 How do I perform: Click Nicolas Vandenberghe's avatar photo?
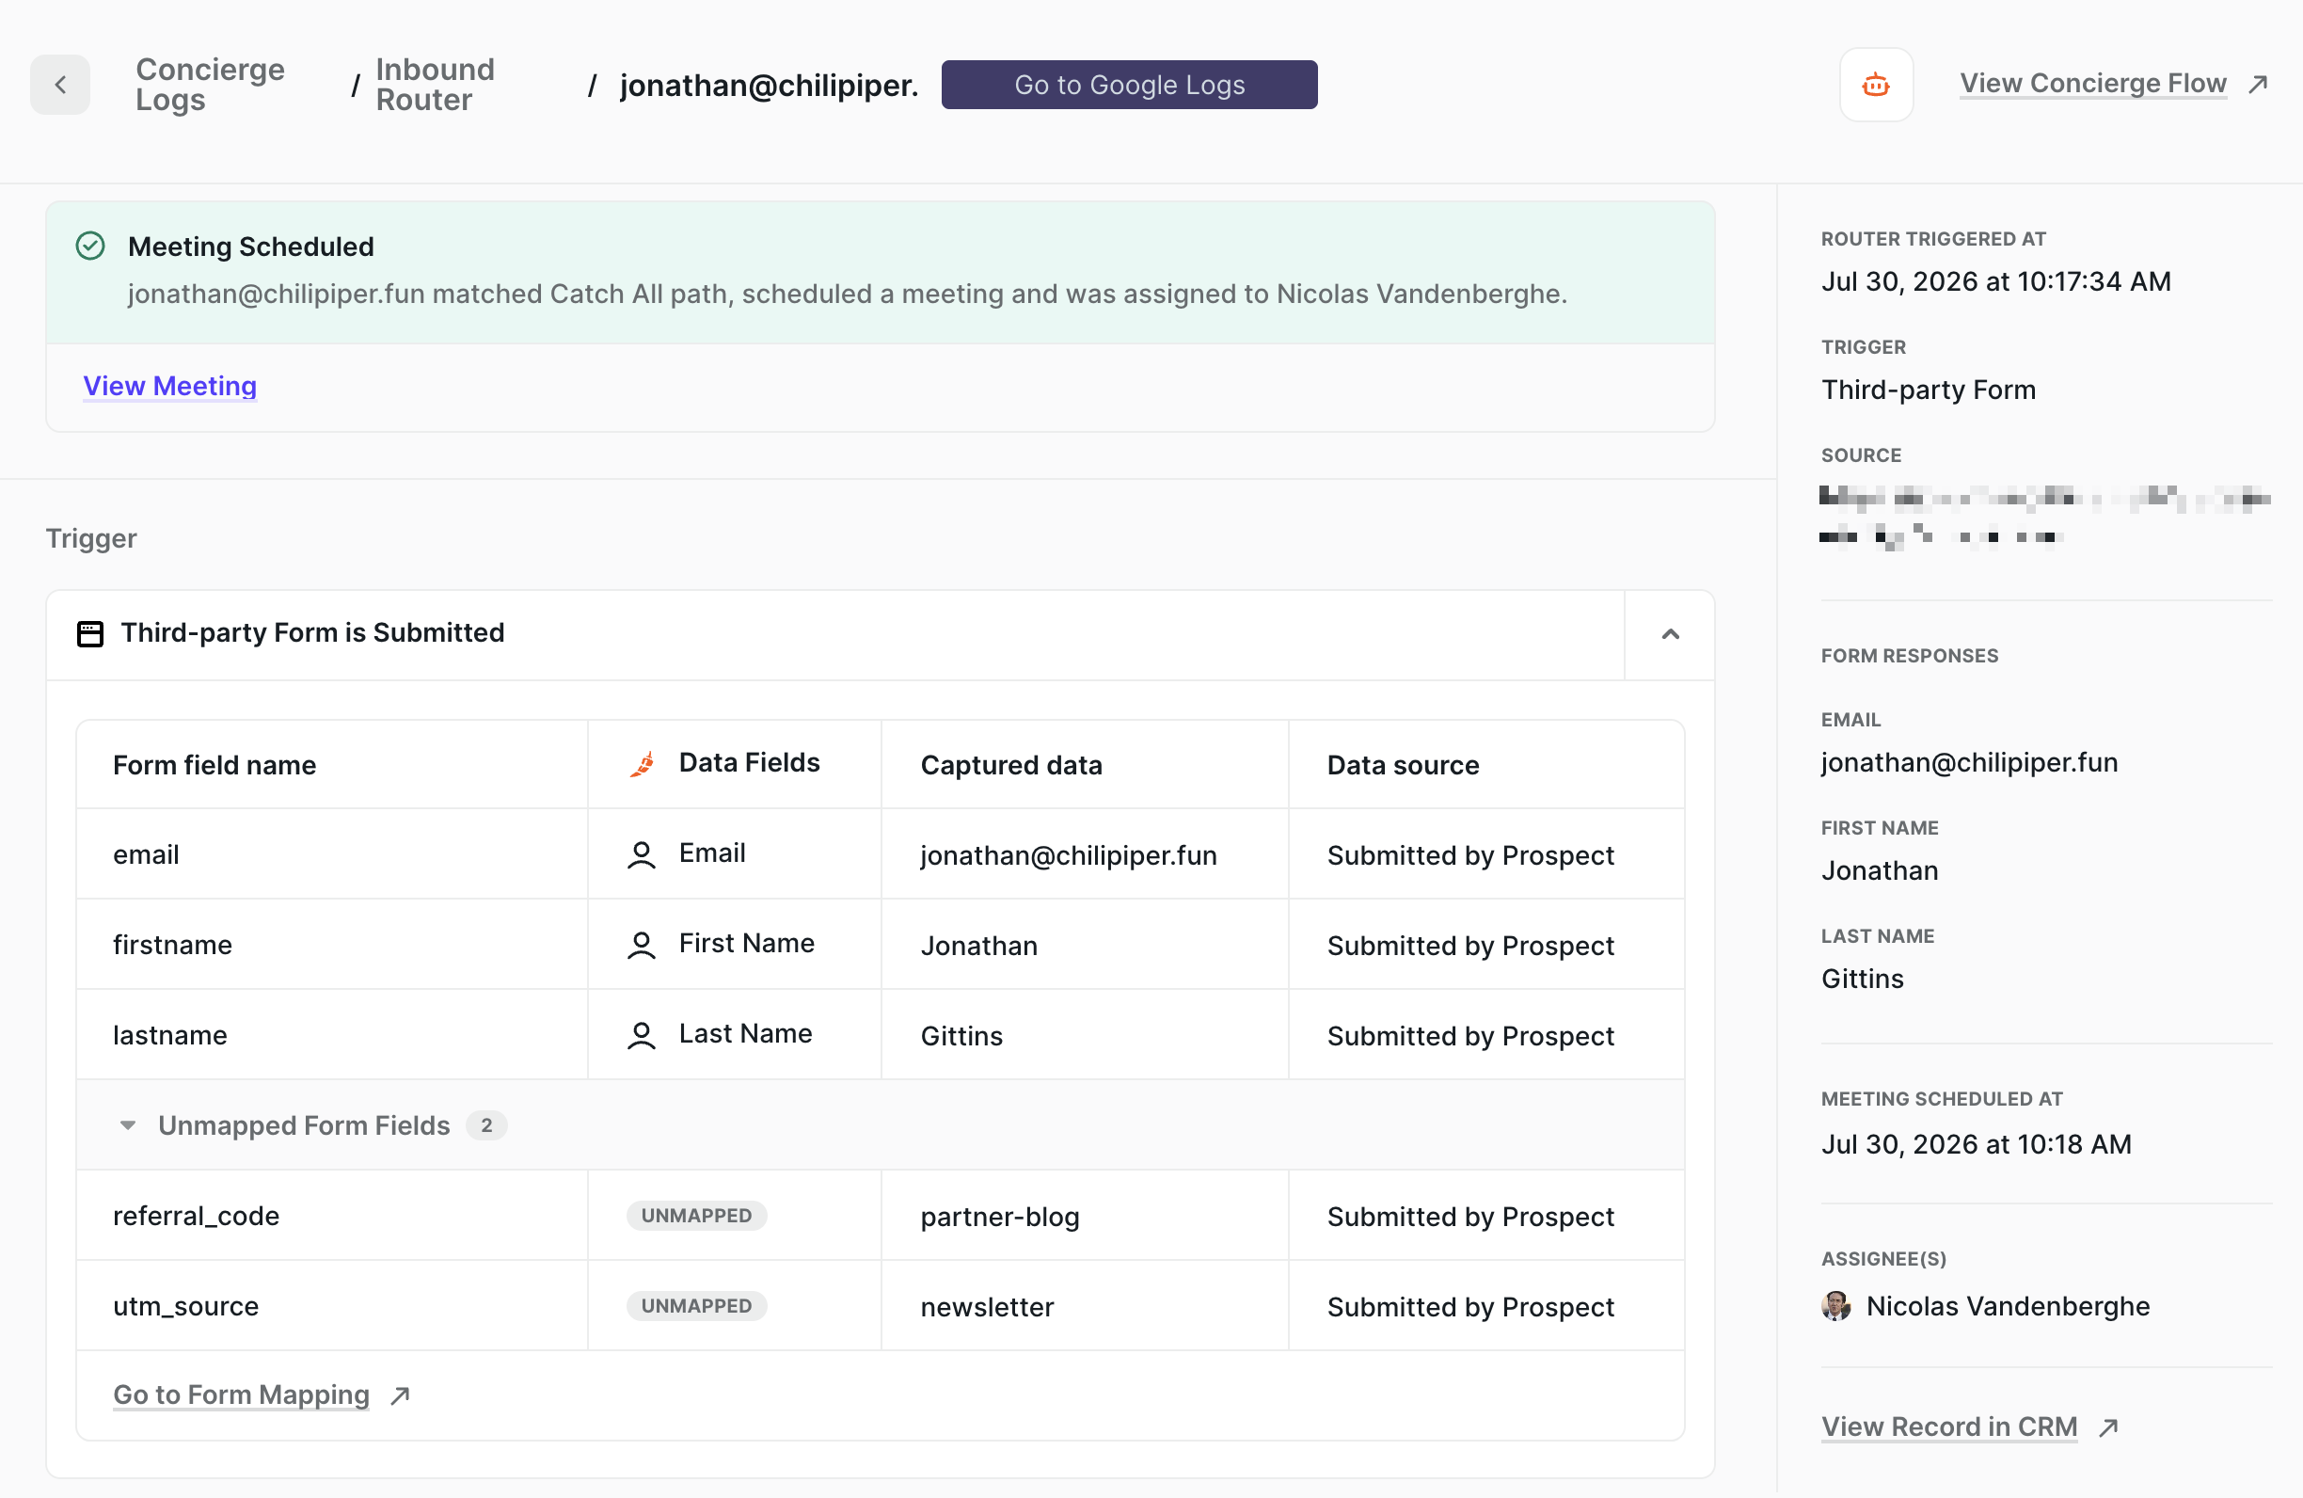coord(1835,1306)
